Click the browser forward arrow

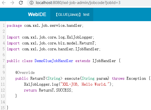12,3
